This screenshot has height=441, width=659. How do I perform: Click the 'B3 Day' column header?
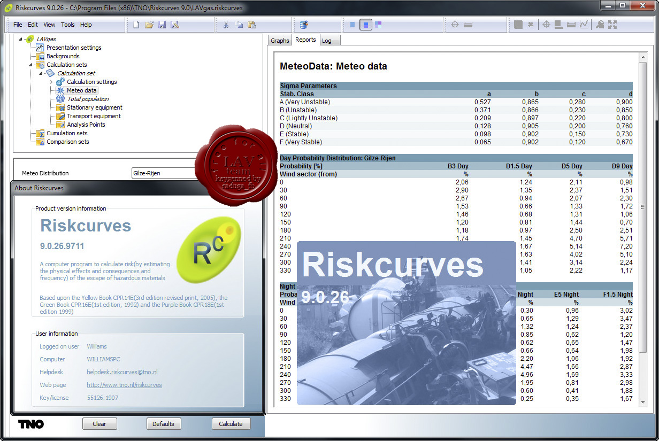tap(458, 166)
